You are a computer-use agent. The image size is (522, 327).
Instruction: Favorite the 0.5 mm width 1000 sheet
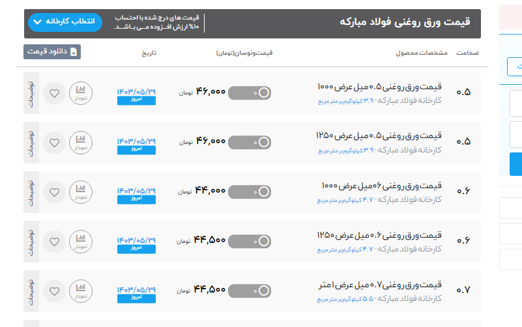(55, 92)
